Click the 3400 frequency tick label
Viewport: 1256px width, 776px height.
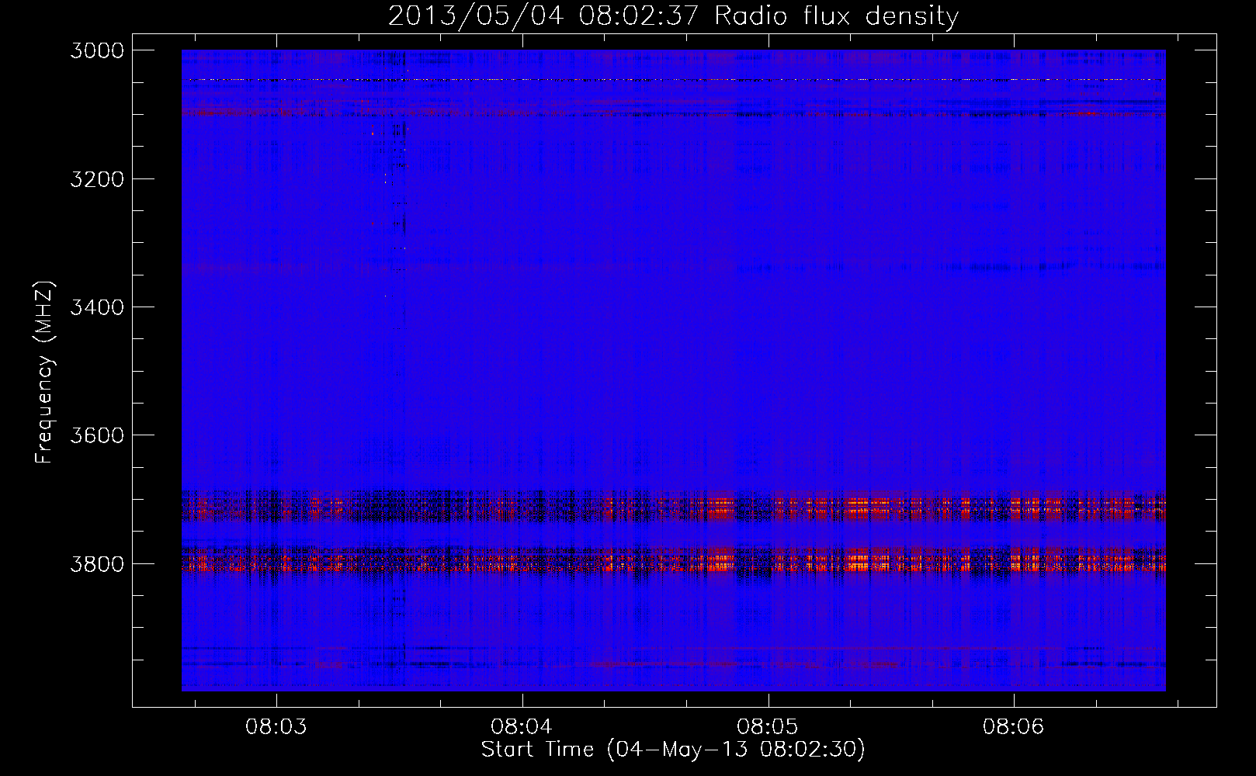tap(97, 307)
